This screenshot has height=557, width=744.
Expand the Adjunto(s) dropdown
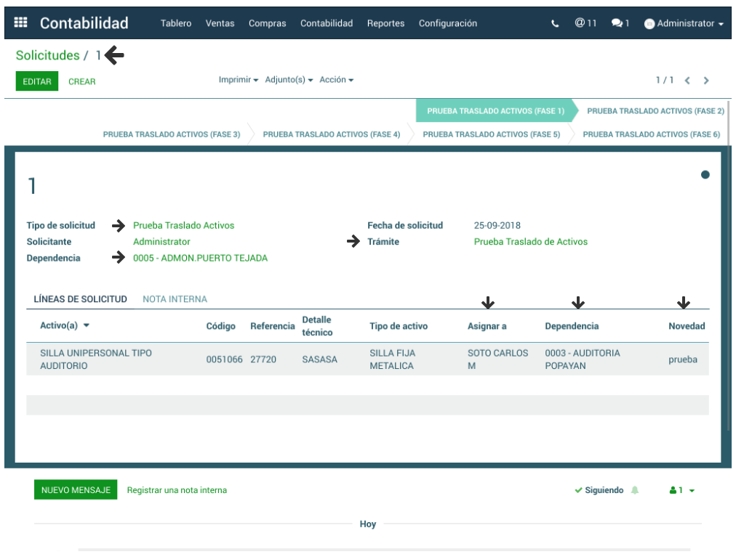point(289,80)
